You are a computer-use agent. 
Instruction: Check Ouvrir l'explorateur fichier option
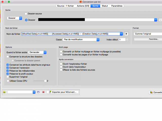pyautogui.click(x=61, y=64)
